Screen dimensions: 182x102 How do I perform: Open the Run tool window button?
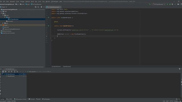click(x=3, y=99)
